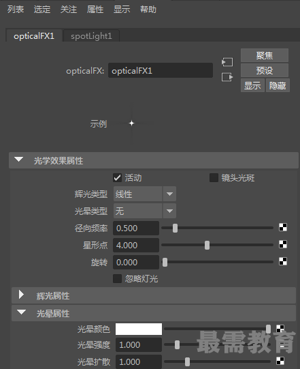Click the opticalFX name input field
This screenshot has width=300, height=369.
click(161, 70)
